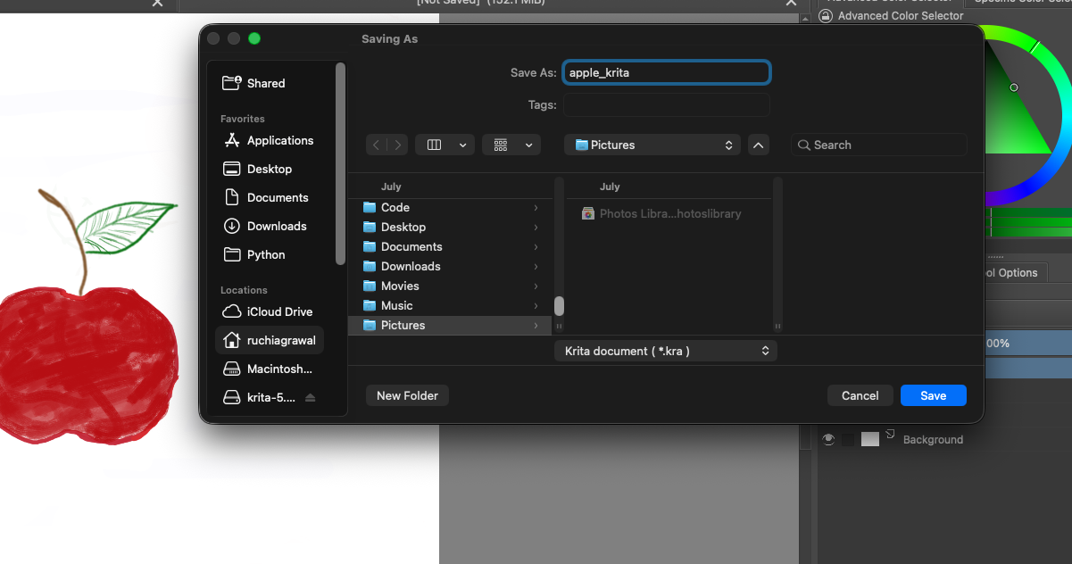This screenshot has width=1072, height=564.
Task: Click the sidebar vertical scrollbar
Action: pos(340,163)
